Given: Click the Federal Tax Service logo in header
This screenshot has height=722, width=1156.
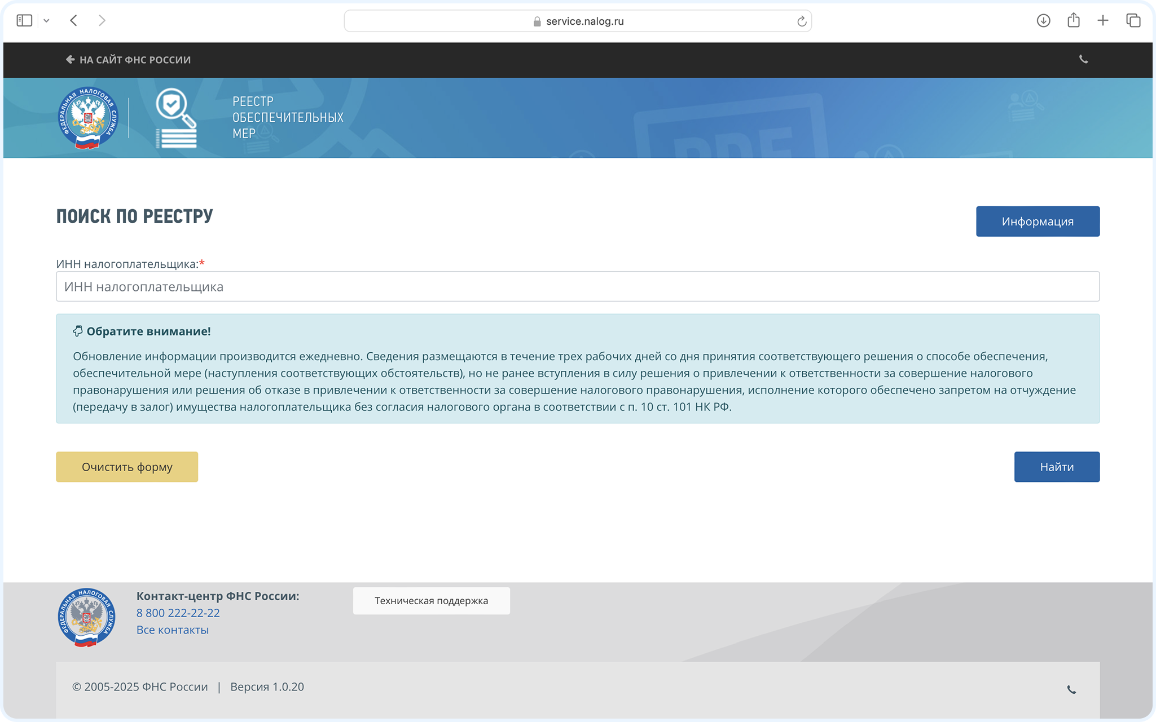Looking at the screenshot, I should click(x=89, y=118).
